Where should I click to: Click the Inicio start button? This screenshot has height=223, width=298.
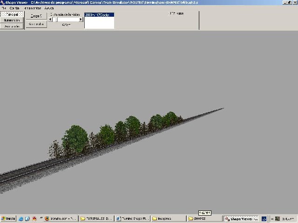8,218
